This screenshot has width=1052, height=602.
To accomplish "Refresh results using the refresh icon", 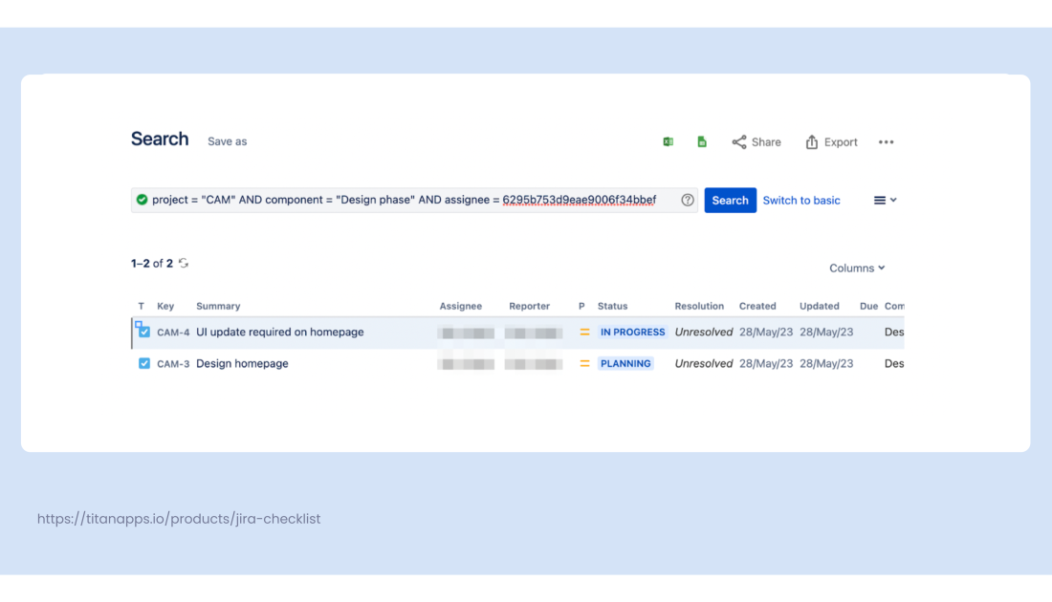I will click(x=184, y=263).
